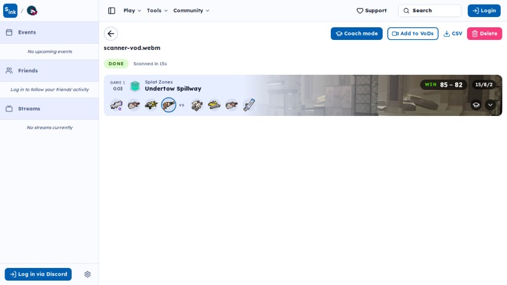
Task: Click the green Splat Zones mode icon
Action: pyautogui.click(x=135, y=86)
